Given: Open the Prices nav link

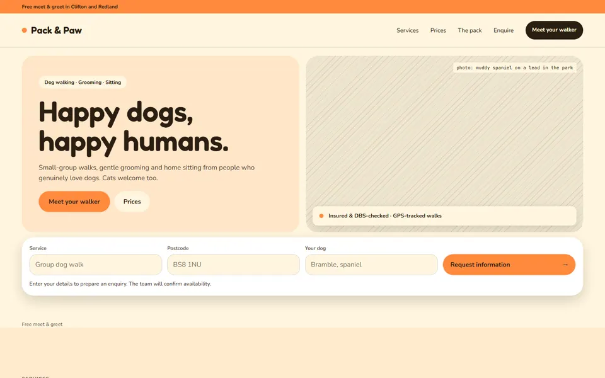Looking at the screenshot, I should (438, 30).
